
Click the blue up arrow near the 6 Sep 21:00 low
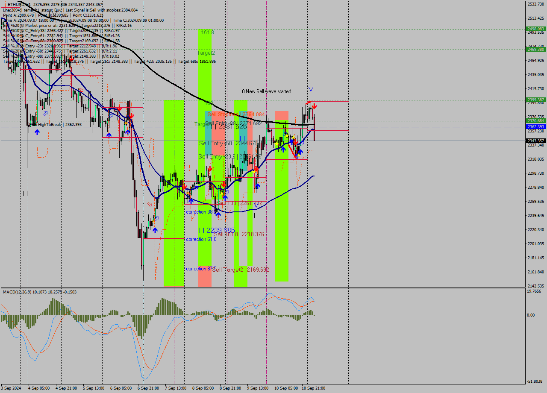click(155, 230)
